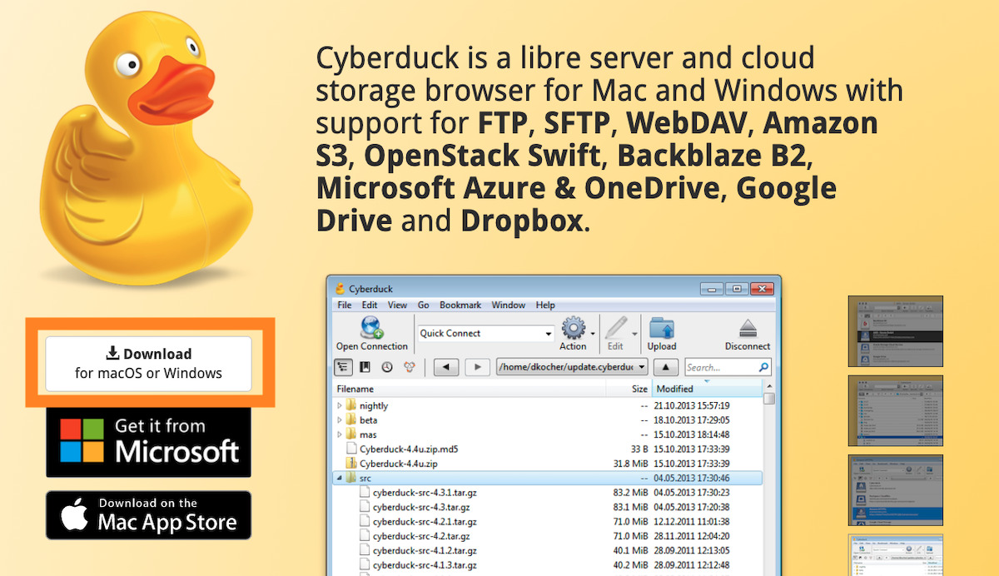Navigate up with the parent directory arrow
The height and width of the screenshot is (576, 999).
coord(665,366)
